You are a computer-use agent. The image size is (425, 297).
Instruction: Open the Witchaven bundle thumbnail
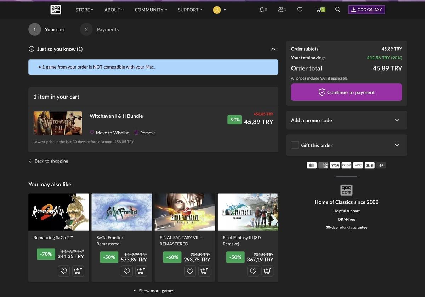(58, 123)
